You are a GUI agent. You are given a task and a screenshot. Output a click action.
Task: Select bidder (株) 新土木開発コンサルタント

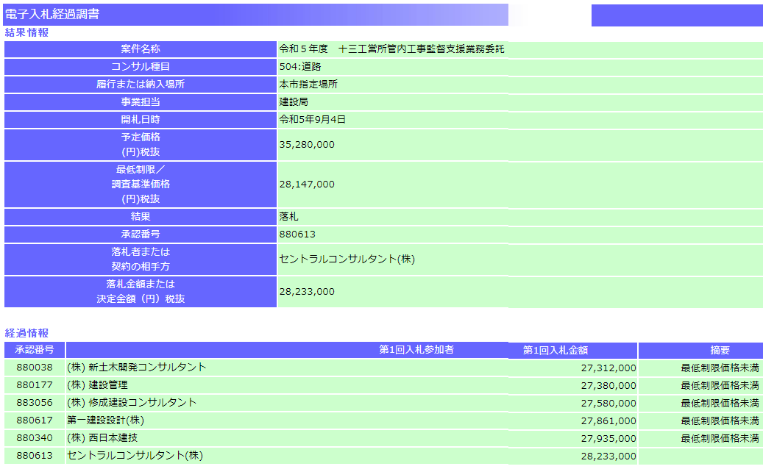pyautogui.click(x=137, y=368)
